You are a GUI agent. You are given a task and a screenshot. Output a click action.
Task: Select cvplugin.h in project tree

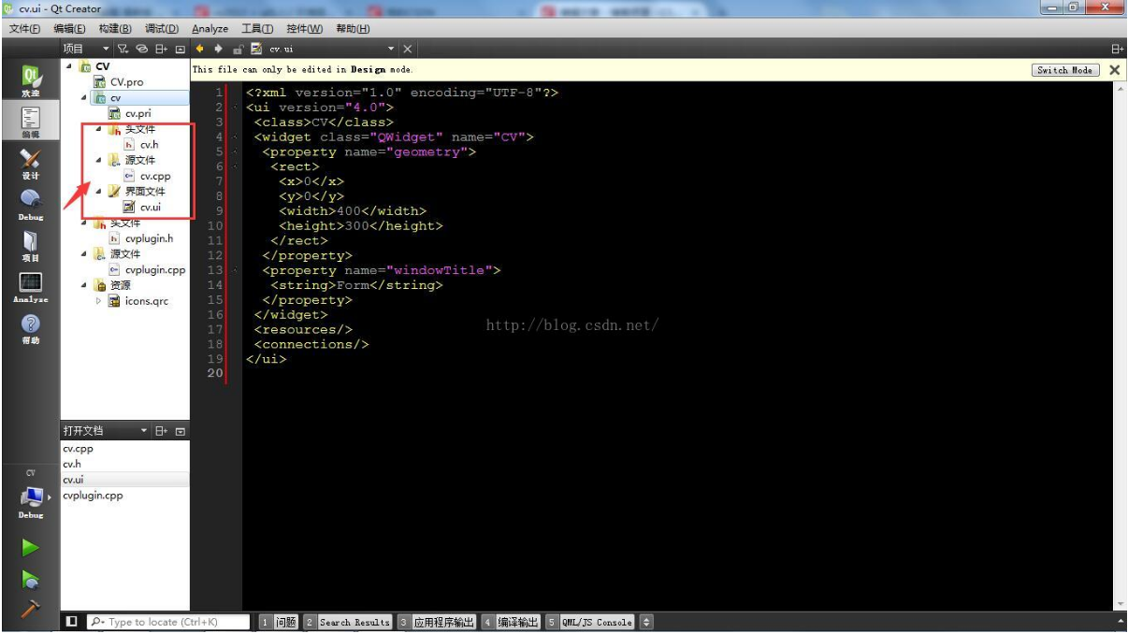click(x=149, y=238)
